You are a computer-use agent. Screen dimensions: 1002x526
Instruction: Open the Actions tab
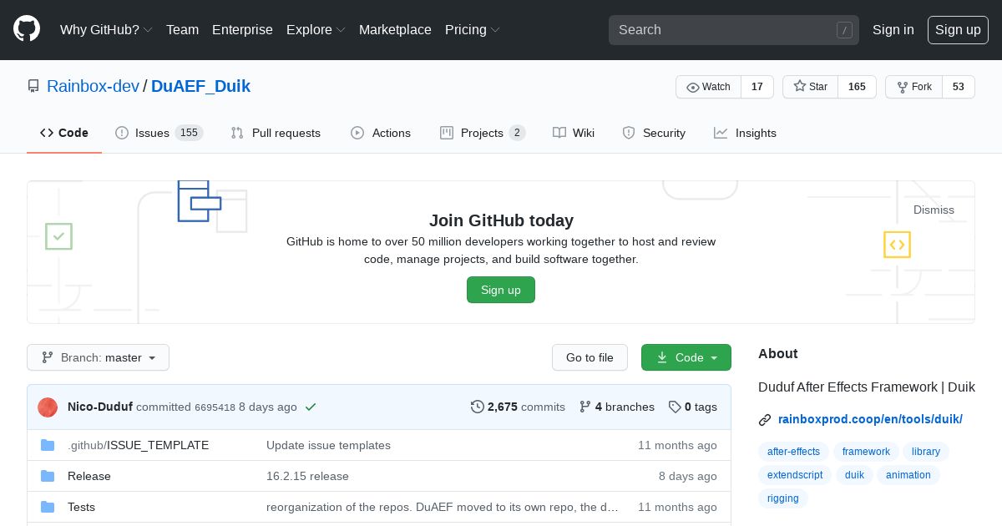click(381, 133)
